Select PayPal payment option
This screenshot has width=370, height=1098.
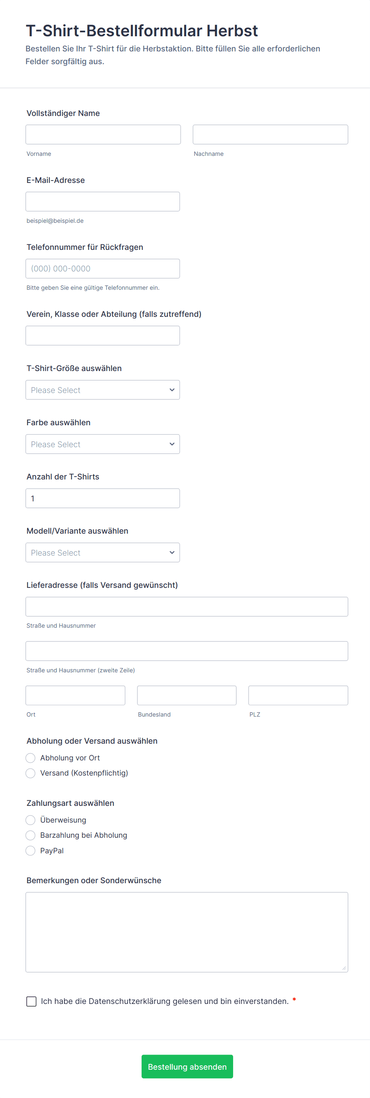pyautogui.click(x=31, y=851)
